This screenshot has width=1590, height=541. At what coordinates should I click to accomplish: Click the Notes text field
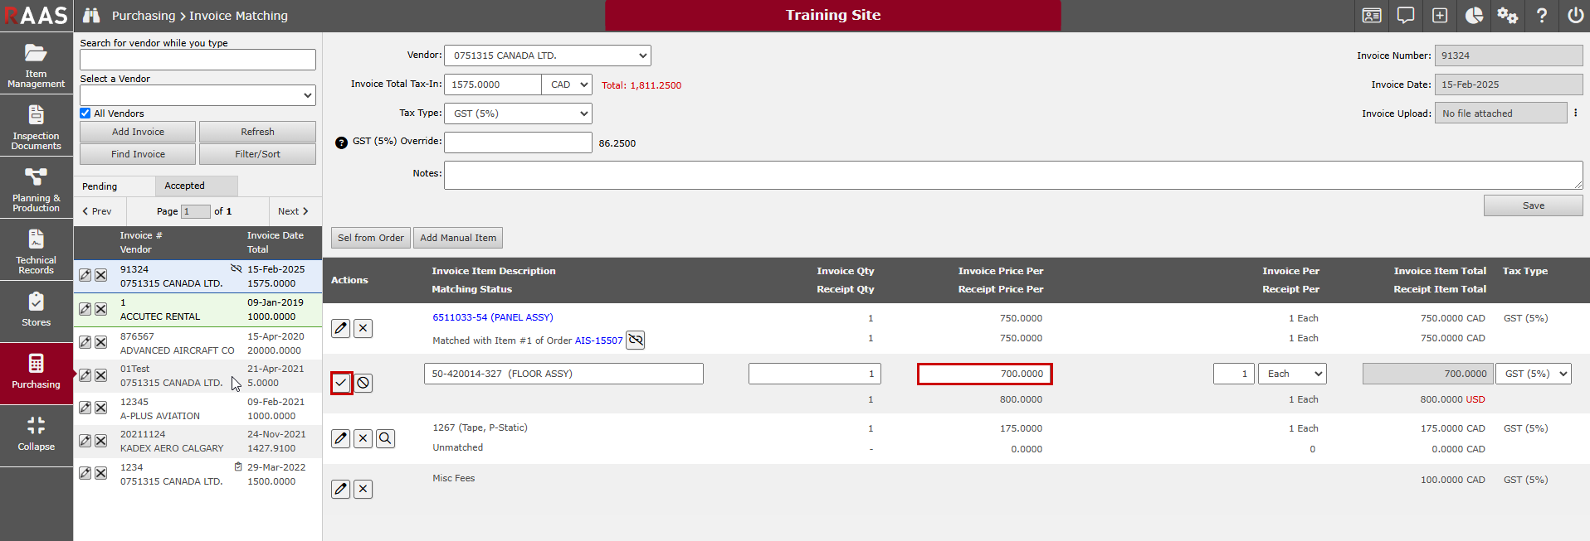(x=1012, y=175)
